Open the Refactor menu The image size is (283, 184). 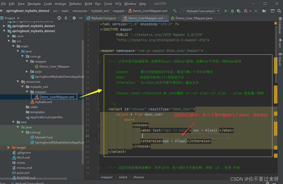click(75, 4)
